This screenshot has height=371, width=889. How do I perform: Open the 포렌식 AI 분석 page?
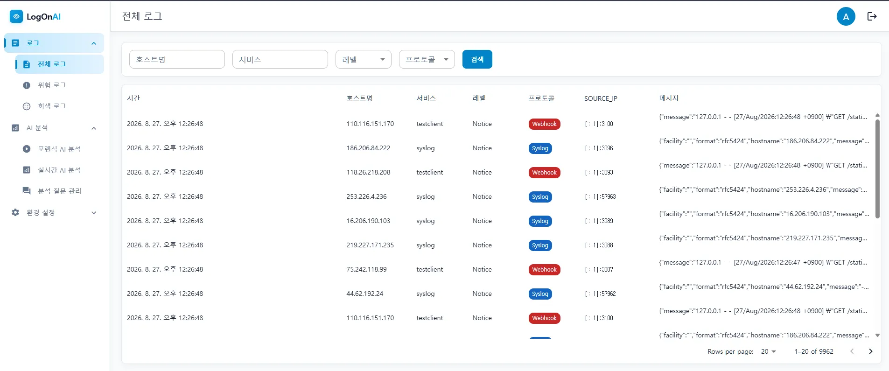click(x=59, y=149)
